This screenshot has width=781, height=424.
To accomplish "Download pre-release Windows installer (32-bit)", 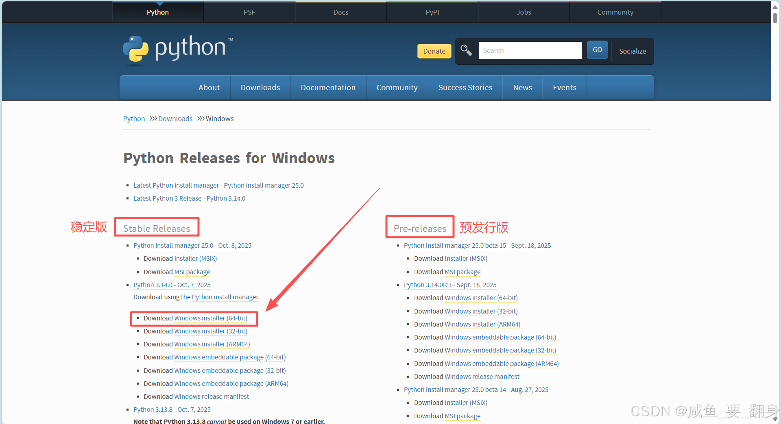I will 481,311.
